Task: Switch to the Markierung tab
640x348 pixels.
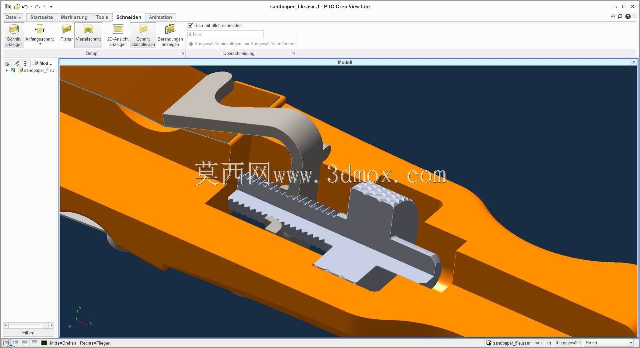Action: point(74,17)
